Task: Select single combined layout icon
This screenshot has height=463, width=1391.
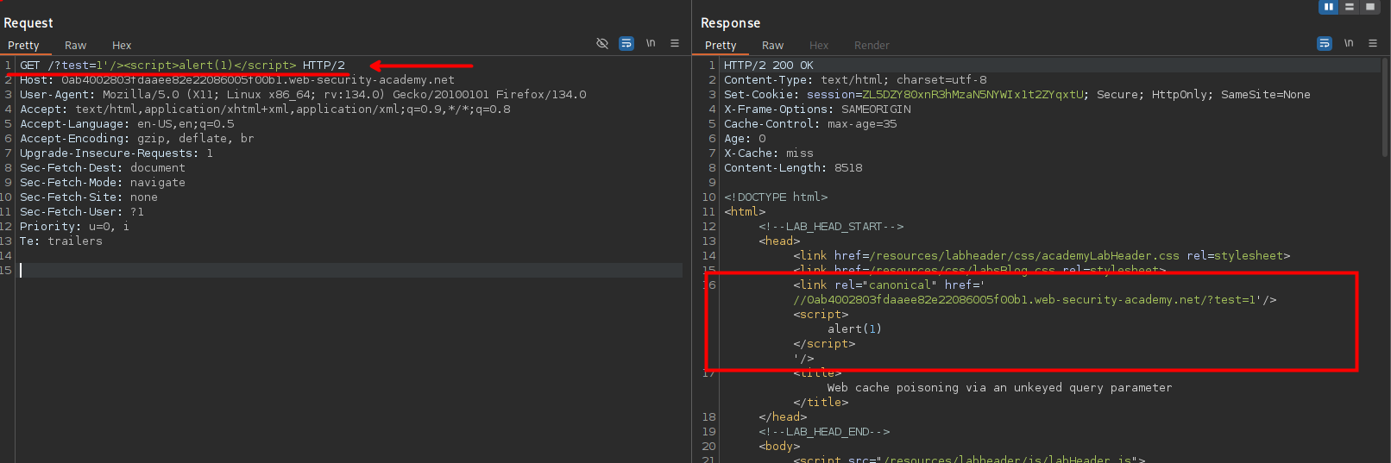Action: pyautogui.click(x=1370, y=7)
